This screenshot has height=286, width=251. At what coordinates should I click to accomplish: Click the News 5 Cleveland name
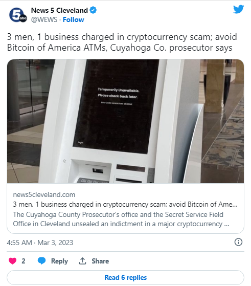tap(59, 10)
